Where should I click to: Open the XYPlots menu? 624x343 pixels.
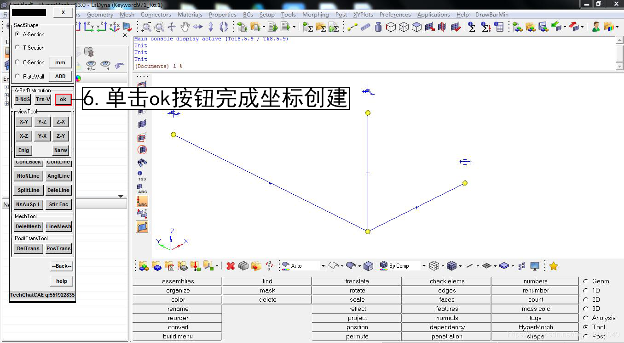click(363, 15)
